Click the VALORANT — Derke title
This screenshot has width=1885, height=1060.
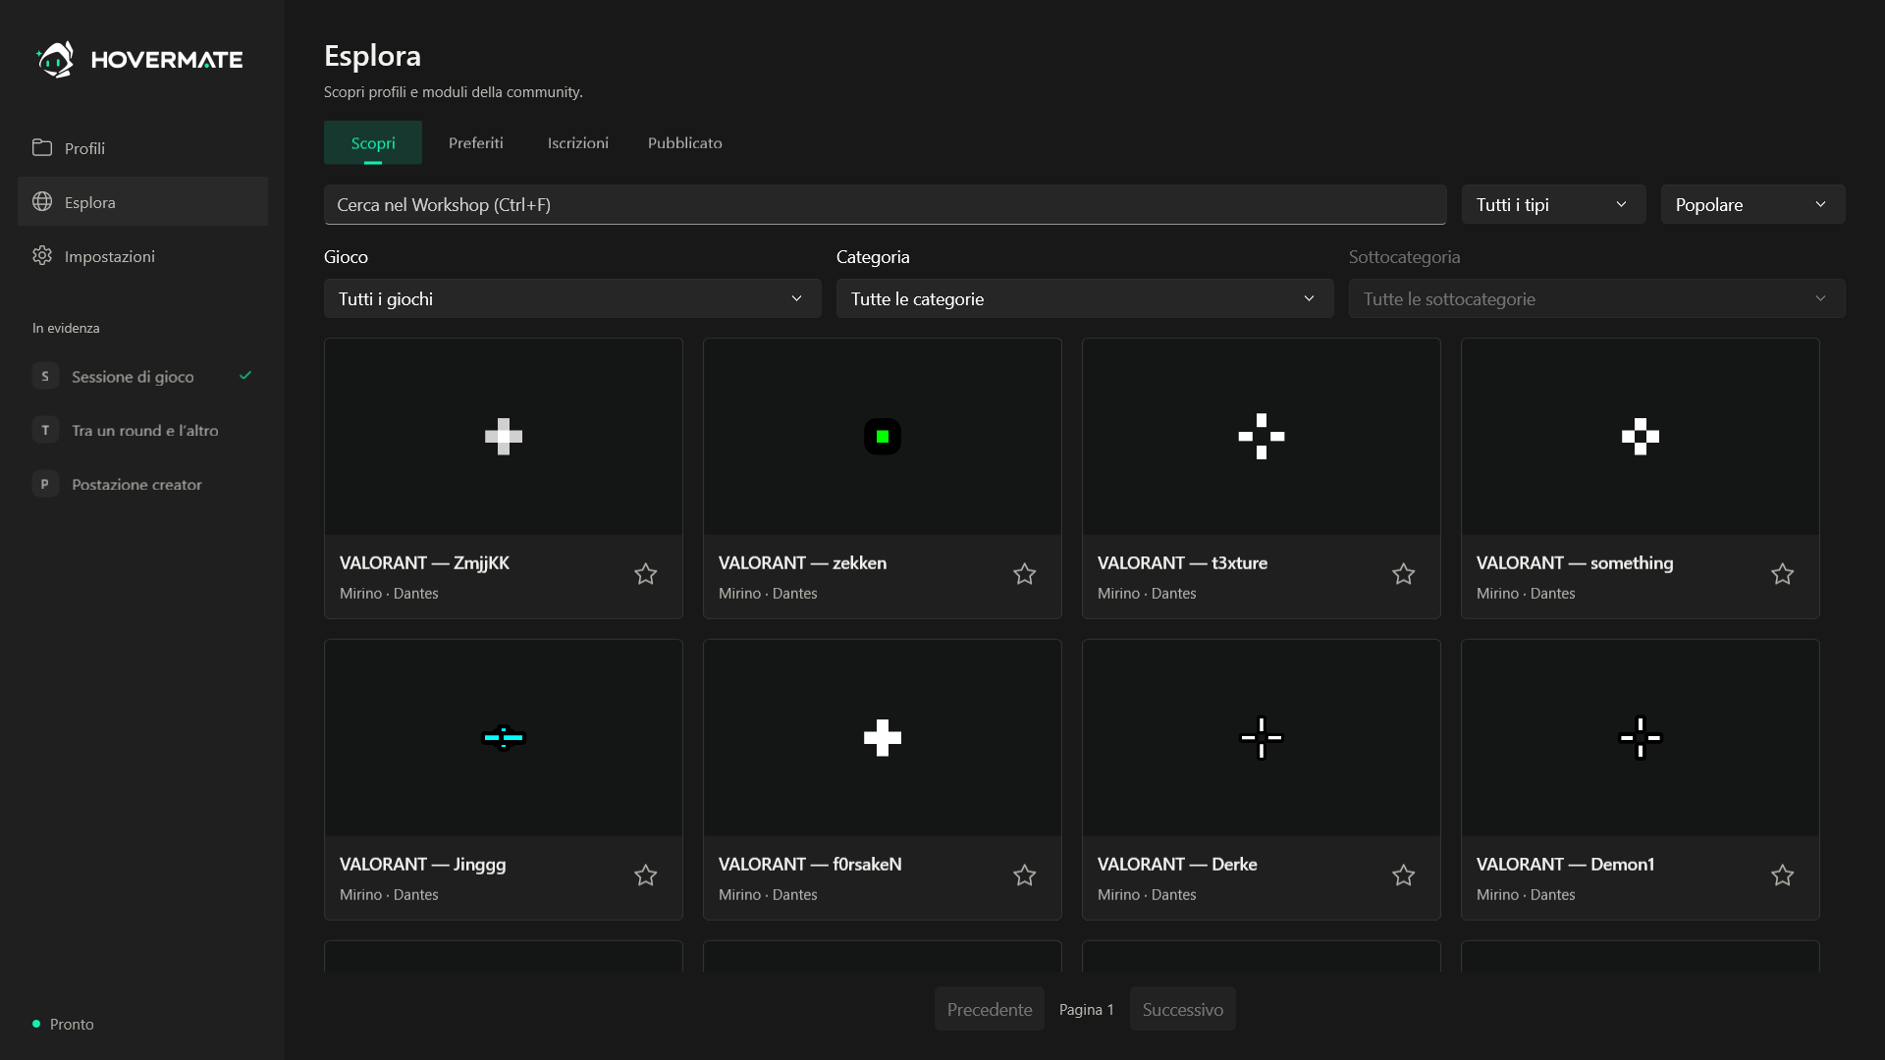pos(1177,864)
